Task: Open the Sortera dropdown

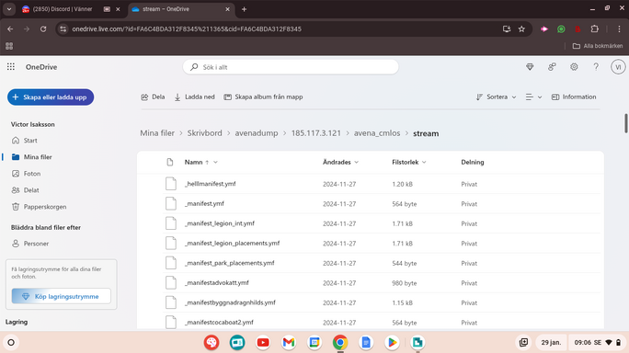Action: point(496,97)
